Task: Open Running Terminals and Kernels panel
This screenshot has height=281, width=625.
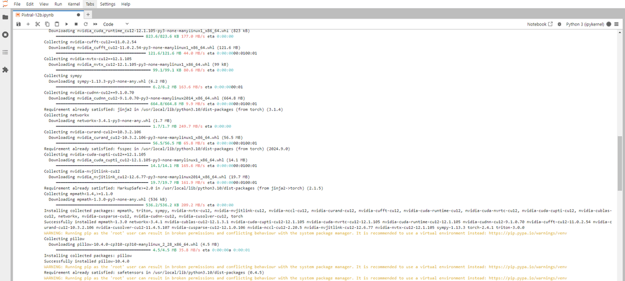Action: click(x=5, y=35)
